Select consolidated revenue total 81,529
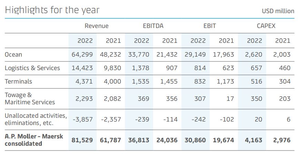Viewport: 300px width, 154px height. click(x=82, y=140)
